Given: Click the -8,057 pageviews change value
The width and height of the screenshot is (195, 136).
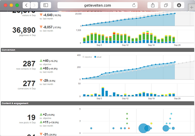Looking at the screenshot, I should click(x=48, y=27).
